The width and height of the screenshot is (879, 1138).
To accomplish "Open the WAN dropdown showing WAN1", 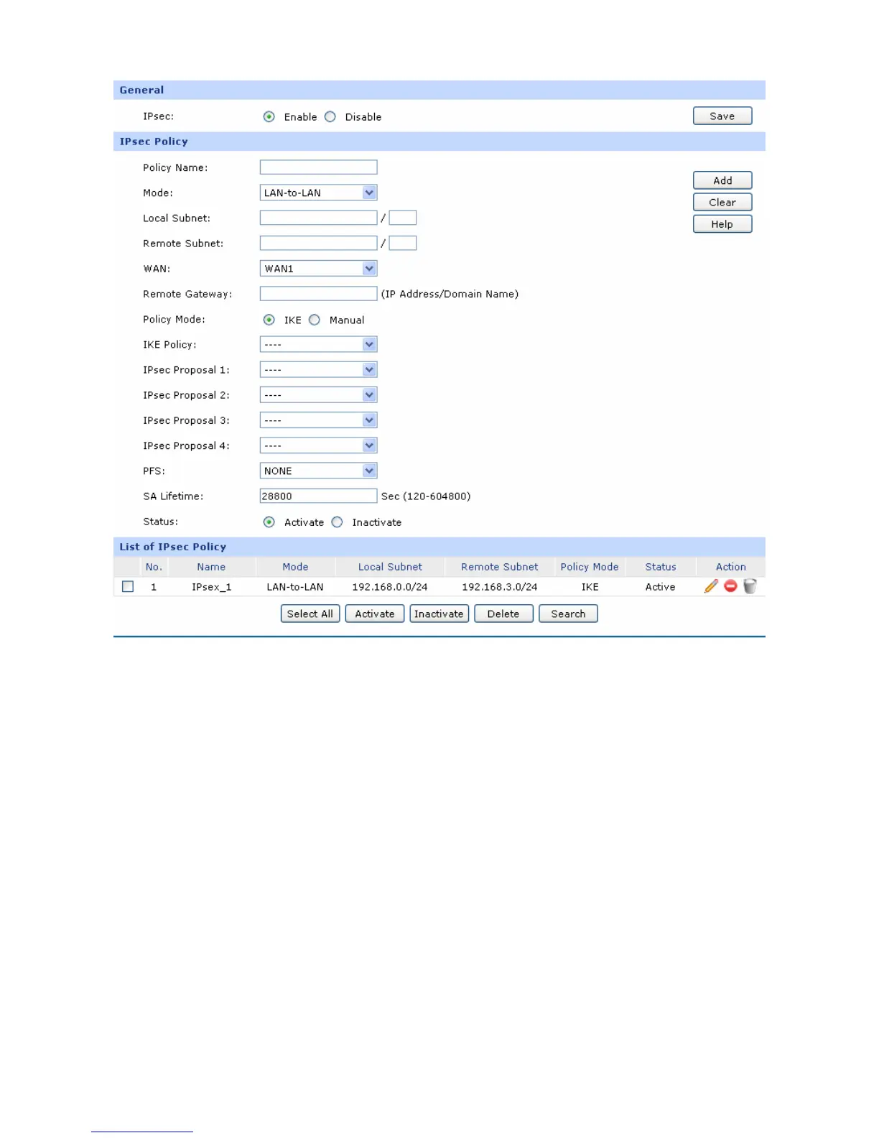I will (318, 269).
